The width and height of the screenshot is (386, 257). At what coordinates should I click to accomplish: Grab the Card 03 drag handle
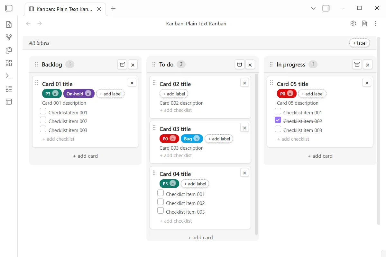[154, 128]
